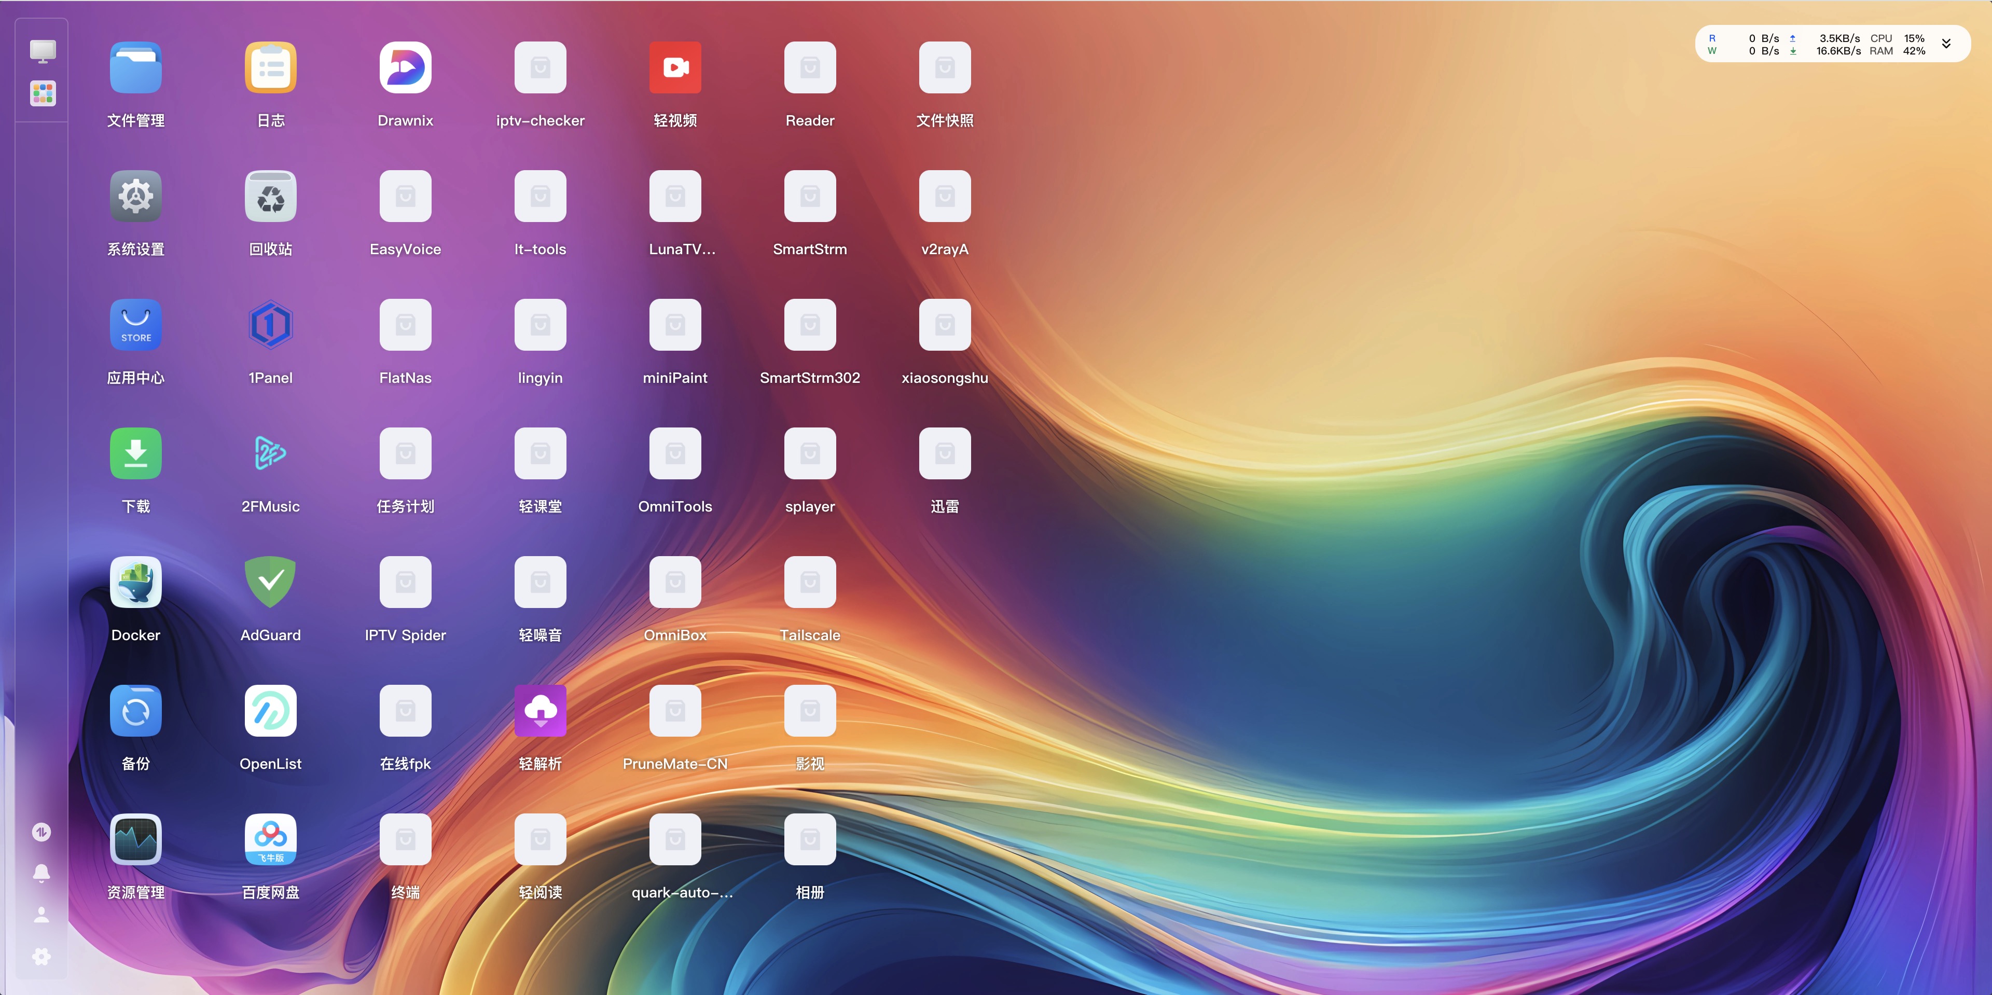Open the 应用中心 store icon
The image size is (1992, 995).
click(x=135, y=325)
